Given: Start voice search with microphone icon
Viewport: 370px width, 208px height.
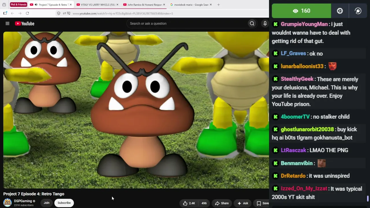Looking at the screenshot, I should point(265,23).
